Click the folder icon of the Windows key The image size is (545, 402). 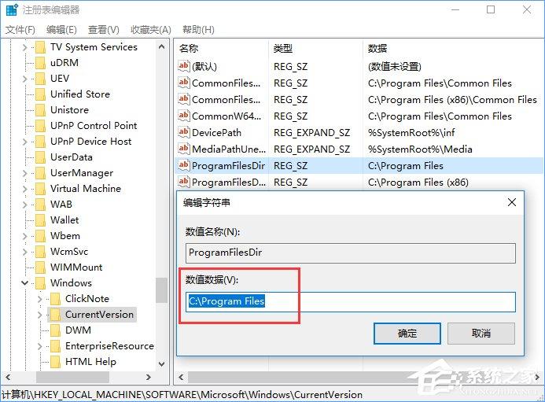point(40,283)
